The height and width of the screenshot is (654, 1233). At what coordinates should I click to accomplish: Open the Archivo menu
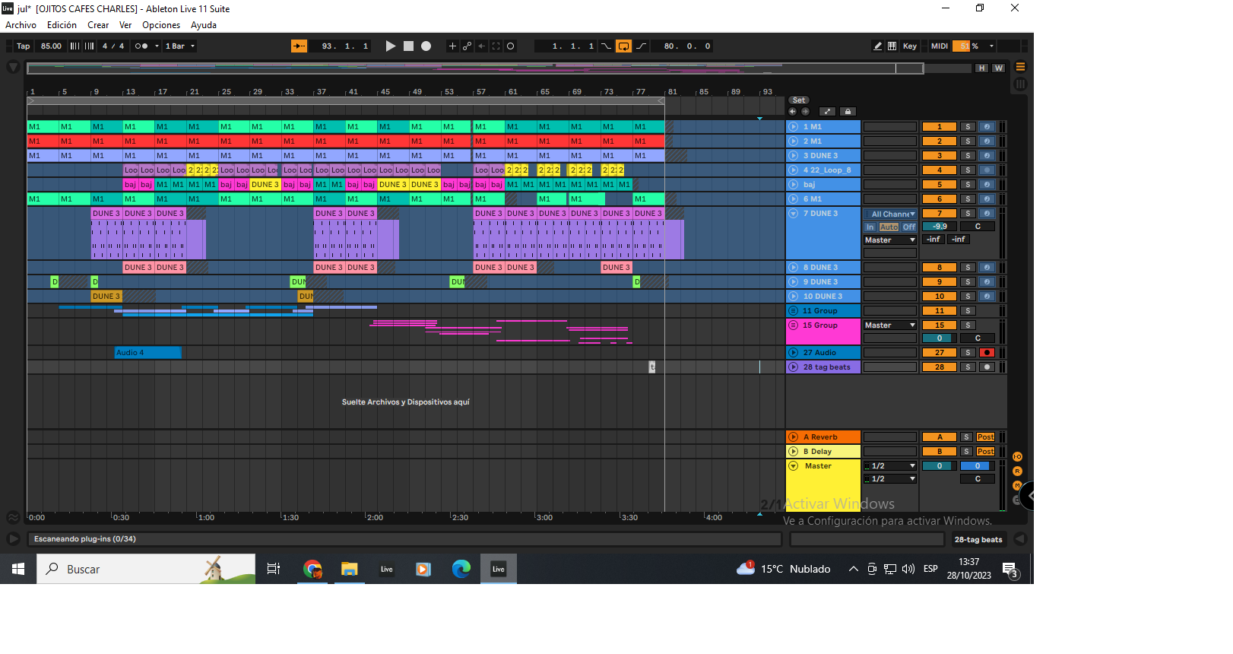pos(21,25)
